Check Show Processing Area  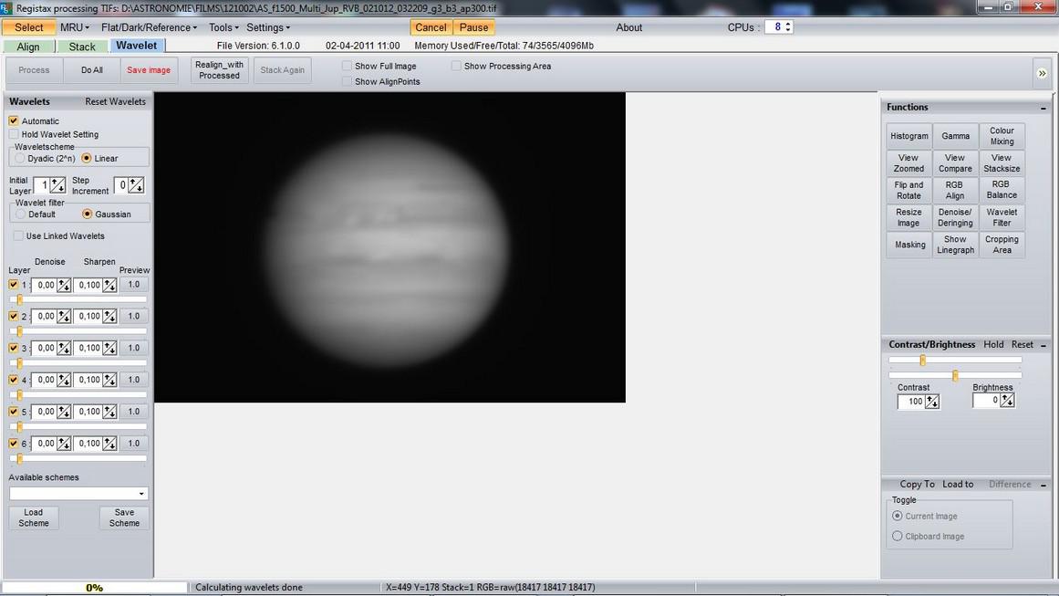coord(457,67)
